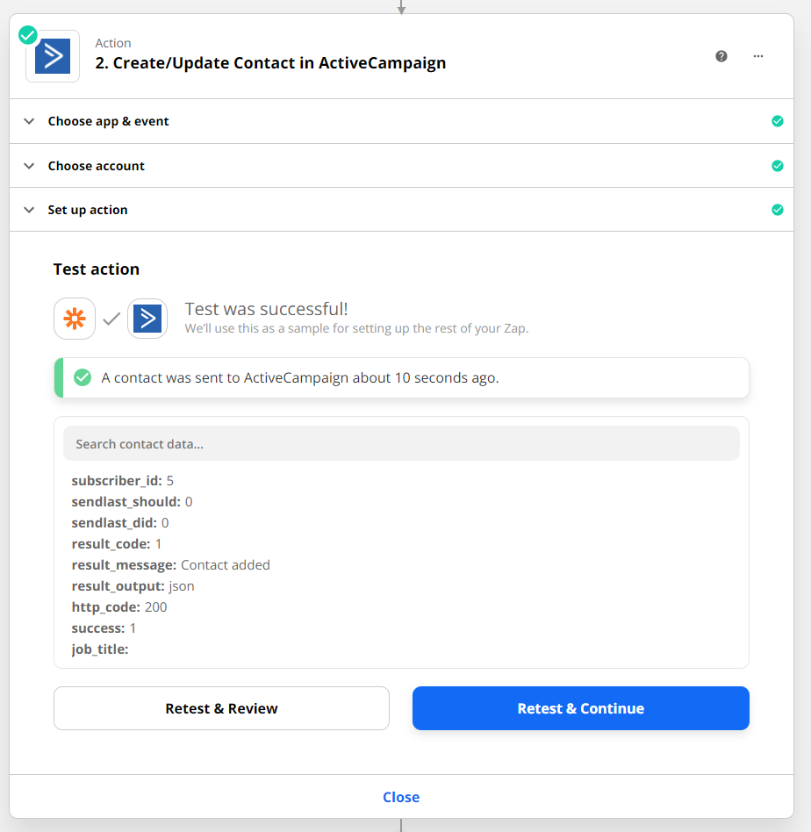This screenshot has width=811, height=832.
Task: Open the Set up action section
Action: point(401,210)
